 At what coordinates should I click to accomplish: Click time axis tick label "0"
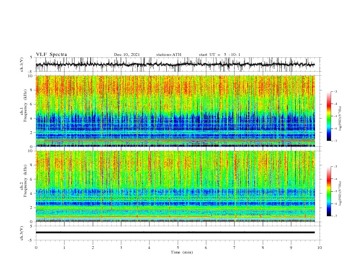point(36,248)
